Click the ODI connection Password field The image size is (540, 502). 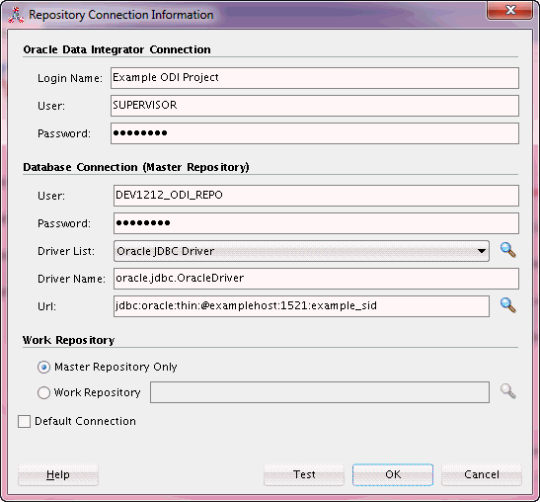point(315,133)
